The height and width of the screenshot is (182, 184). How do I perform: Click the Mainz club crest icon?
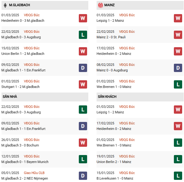pos(101,5)
